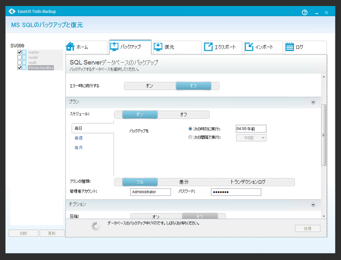The image size is (341, 260).
Task: Open the ホーム tab
Action: click(x=86, y=47)
